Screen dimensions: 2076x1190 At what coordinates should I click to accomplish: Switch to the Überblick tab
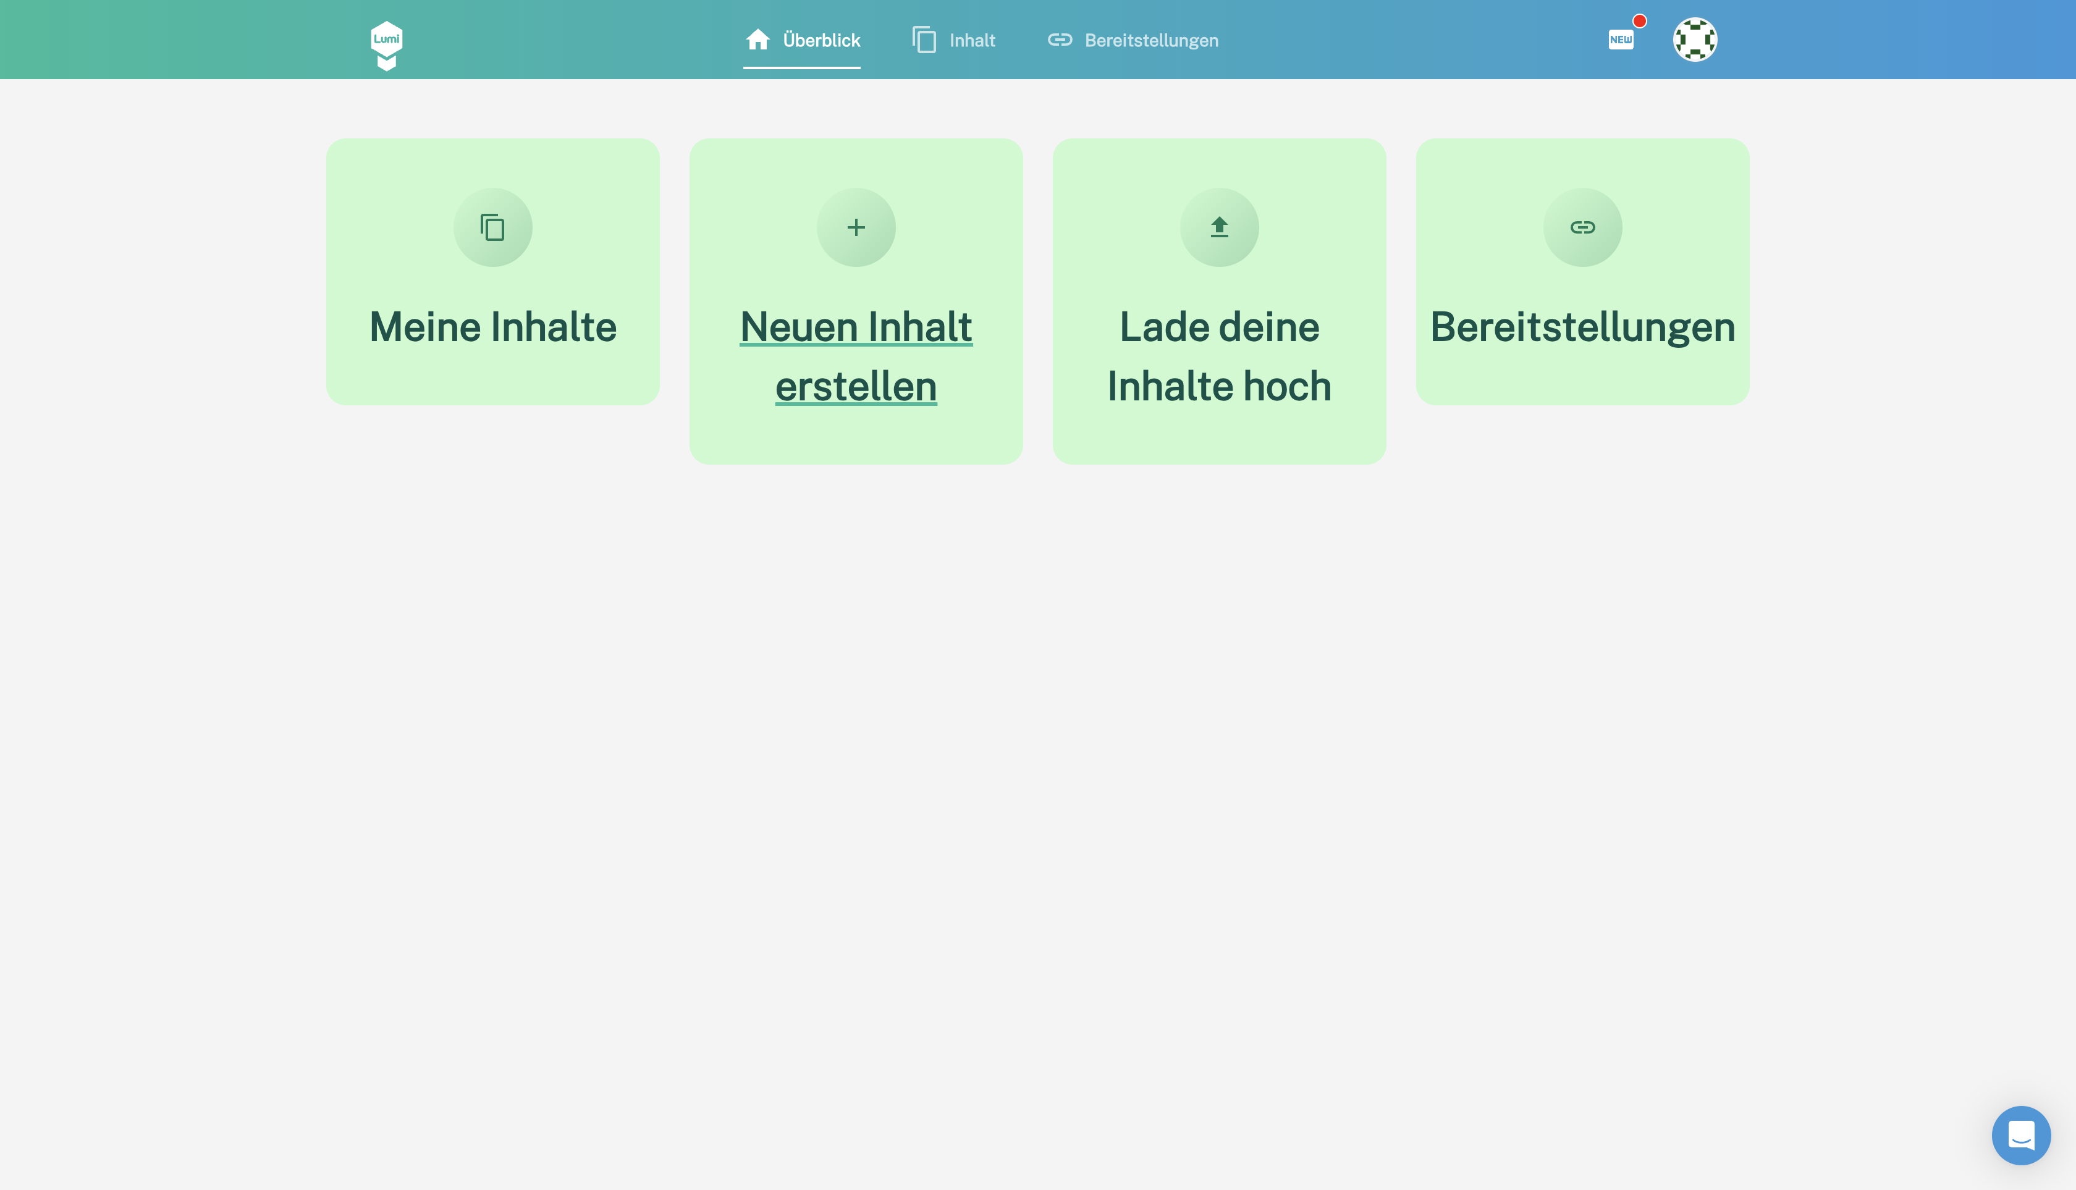tap(821, 40)
